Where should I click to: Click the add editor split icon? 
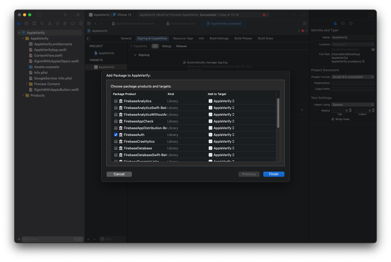(x=305, y=24)
